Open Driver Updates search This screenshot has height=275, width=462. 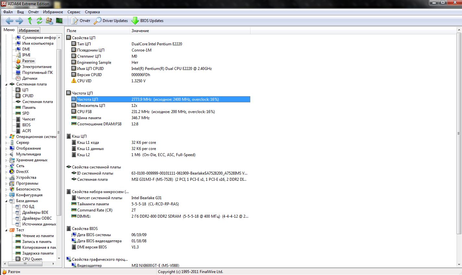tap(111, 21)
